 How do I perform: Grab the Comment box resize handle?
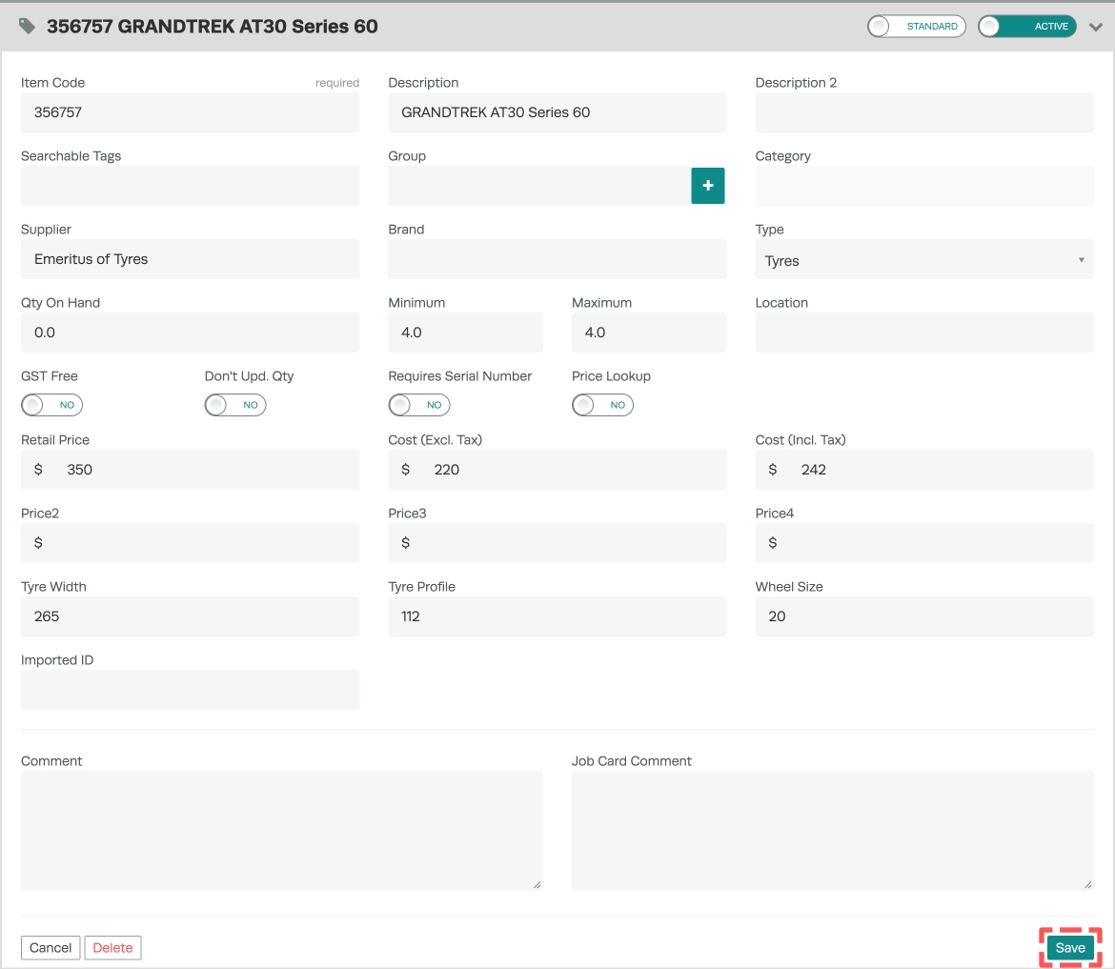point(537,885)
